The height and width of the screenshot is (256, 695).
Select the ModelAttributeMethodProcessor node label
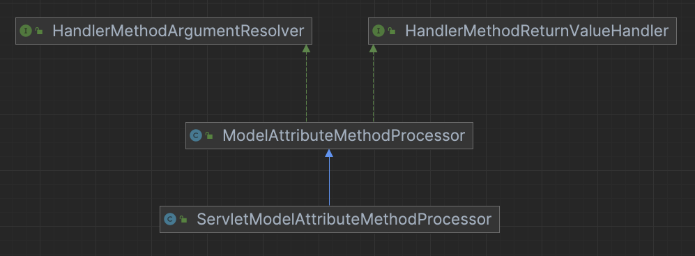pos(344,135)
